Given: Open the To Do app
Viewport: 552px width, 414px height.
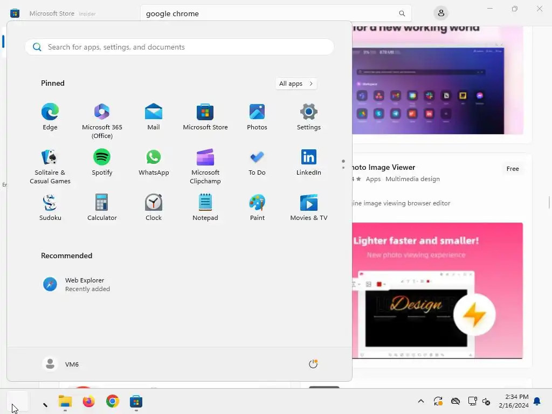Looking at the screenshot, I should 257,163.
